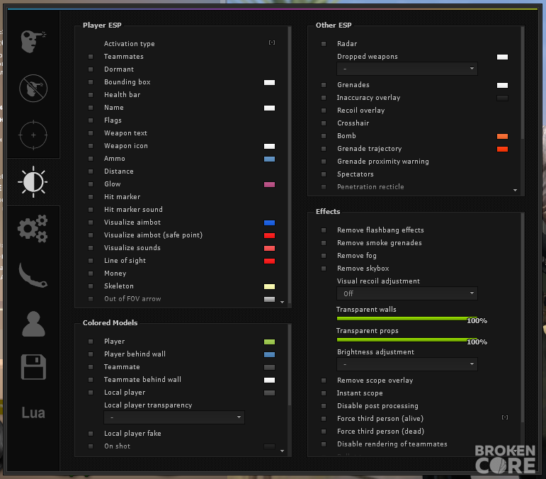Image resolution: width=546 pixels, height=479 pixels.
Task: Click the Transparent props slider
Action: tap(406, 339)
